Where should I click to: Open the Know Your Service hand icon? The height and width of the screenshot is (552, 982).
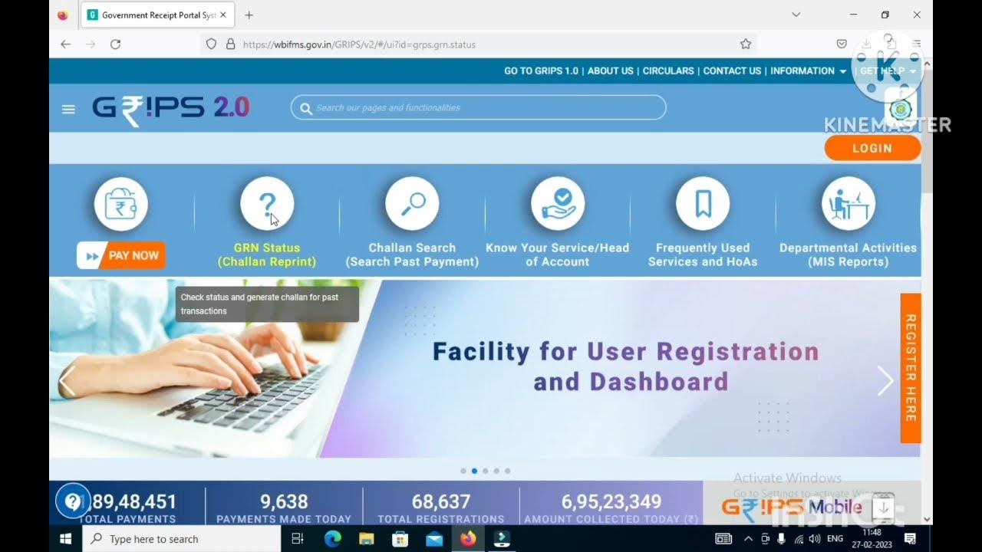coord(558,204)
